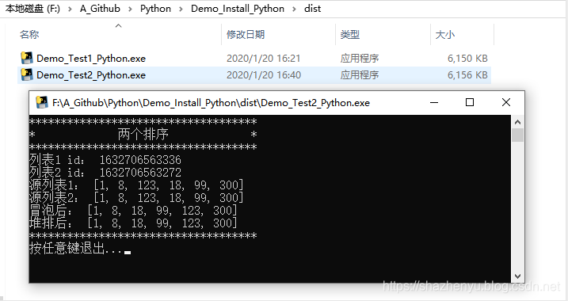Click size 6,156 KB
This screenshot has height=301, width=568.
pos(467,75)
